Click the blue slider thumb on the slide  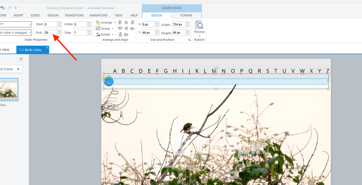[109, 81]
